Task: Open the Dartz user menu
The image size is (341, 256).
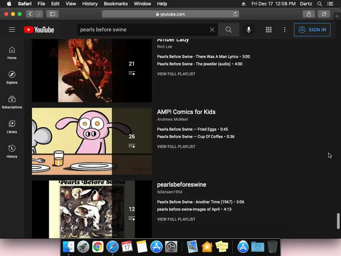Action: coord(306,4)
